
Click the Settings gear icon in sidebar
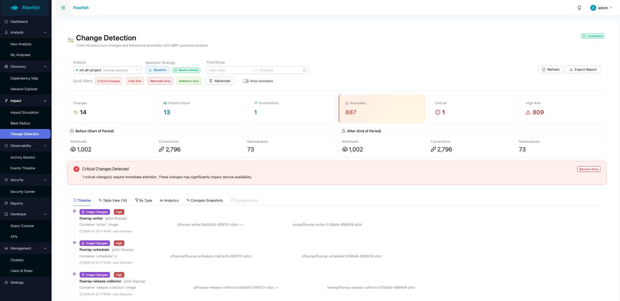[6, 283]
